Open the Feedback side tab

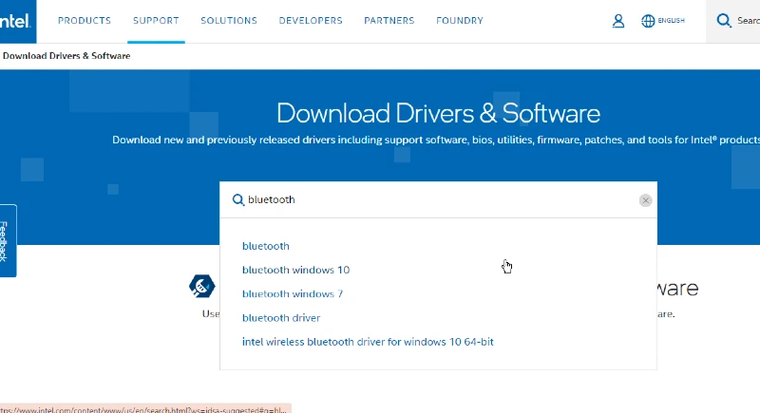click(x=8, y=240)
